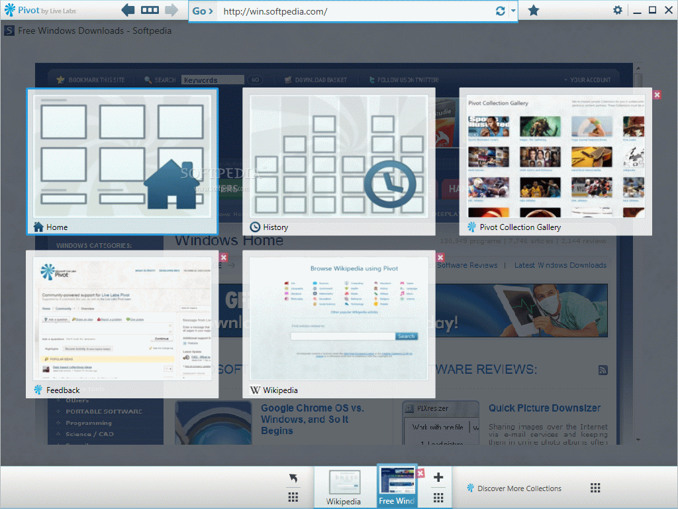Go forward with the right arrow
This screenshot has height=509, width=678.
click(x=171, y=10)
